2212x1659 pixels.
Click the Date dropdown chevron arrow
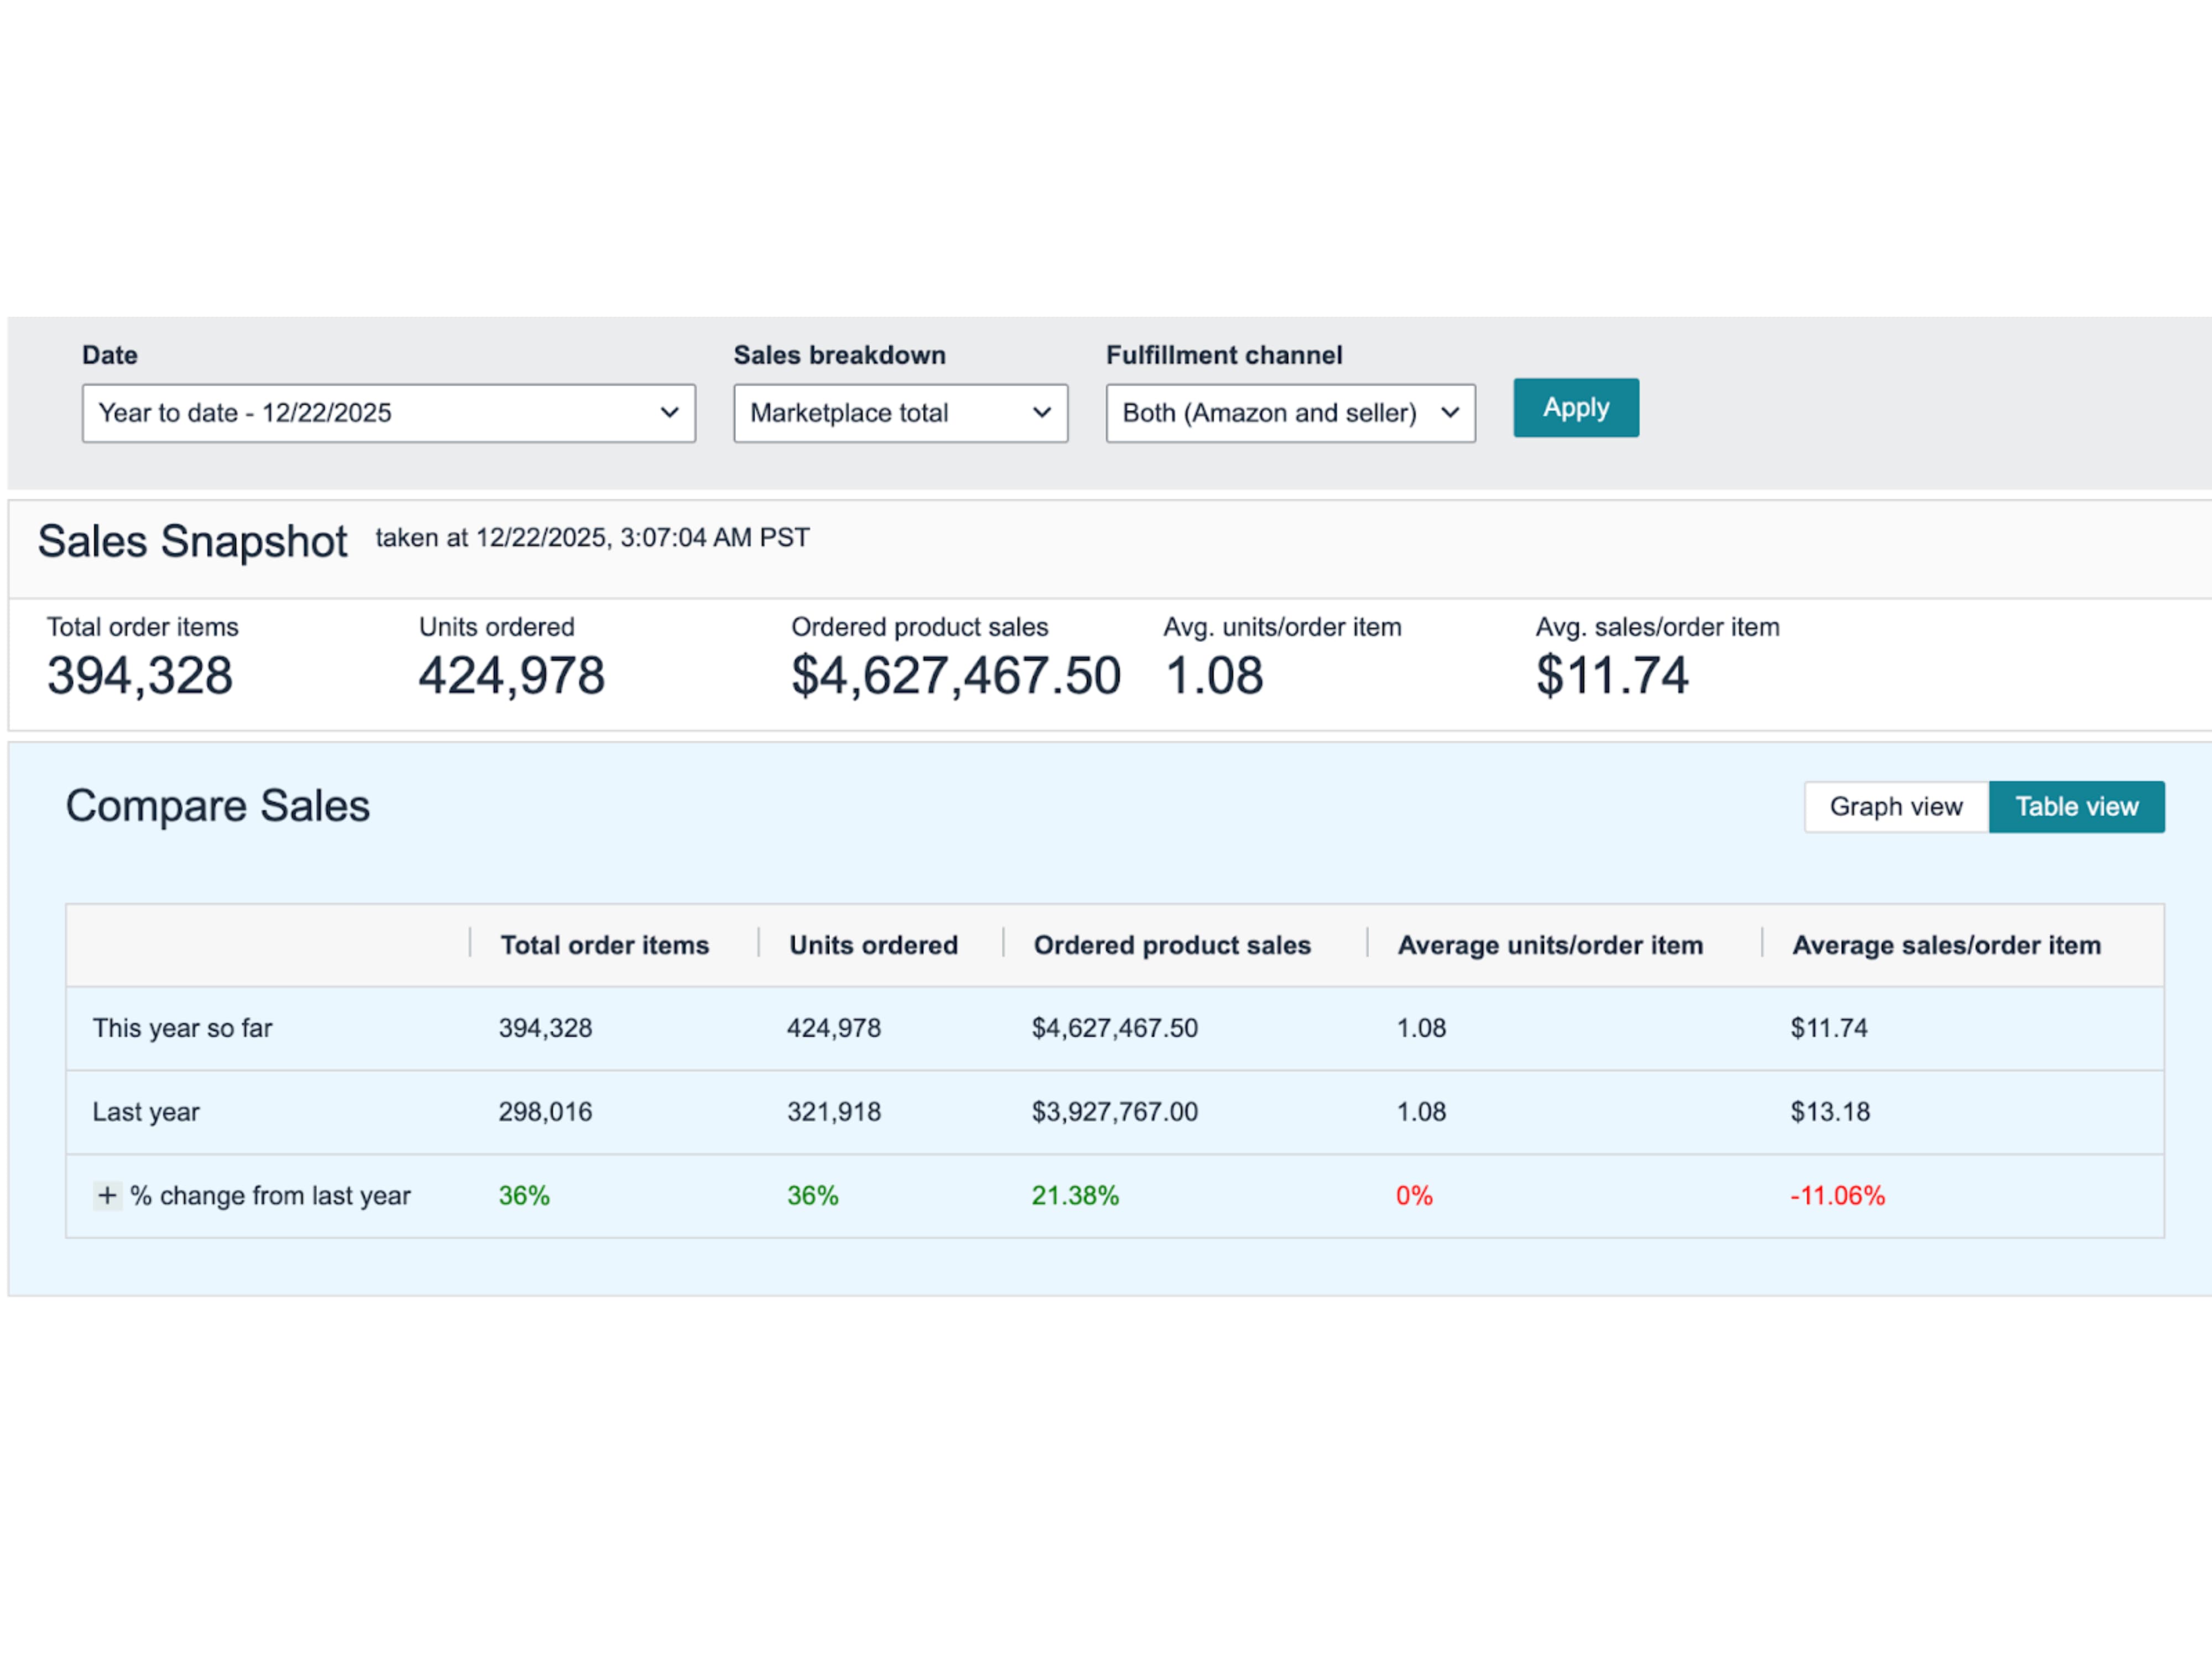click(x=669, y=413)
